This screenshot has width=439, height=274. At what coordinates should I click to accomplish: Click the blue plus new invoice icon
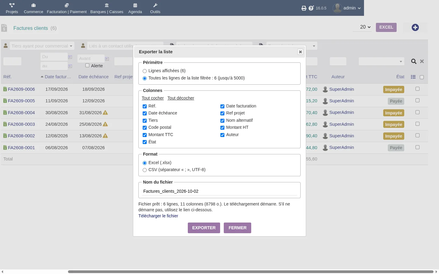click(415, 27)
